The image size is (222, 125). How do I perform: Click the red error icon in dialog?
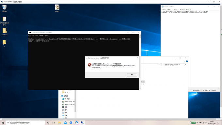point(89,65)
